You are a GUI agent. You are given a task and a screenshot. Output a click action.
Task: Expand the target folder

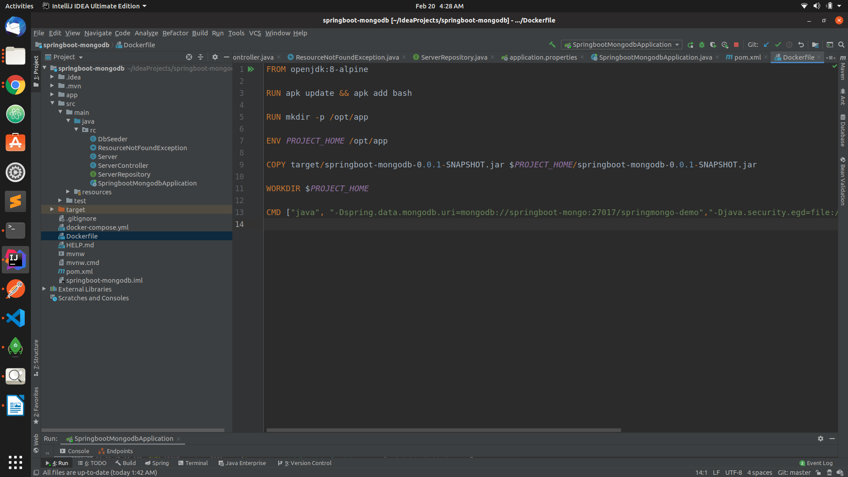(52, 209)
